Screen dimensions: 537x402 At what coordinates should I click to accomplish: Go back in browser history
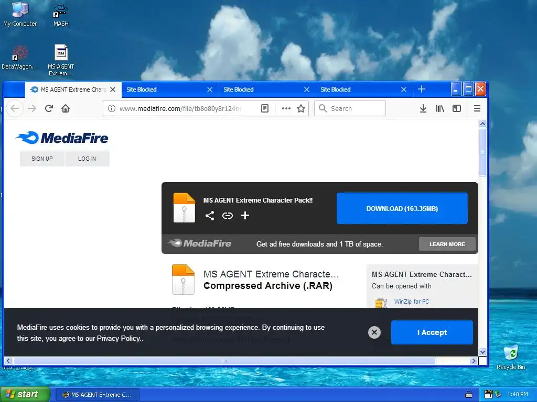14,108
